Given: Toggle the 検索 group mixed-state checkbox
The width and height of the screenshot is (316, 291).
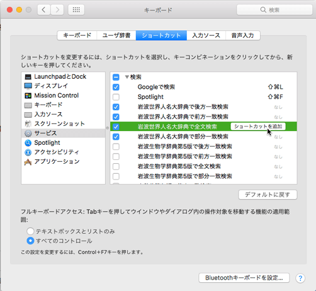Looking at the screenshot, I should point(116,77).
